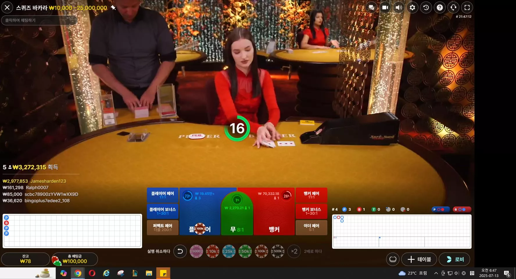
Task: Undo the last bet with the arrow button
Action: (x=180, y=251)
